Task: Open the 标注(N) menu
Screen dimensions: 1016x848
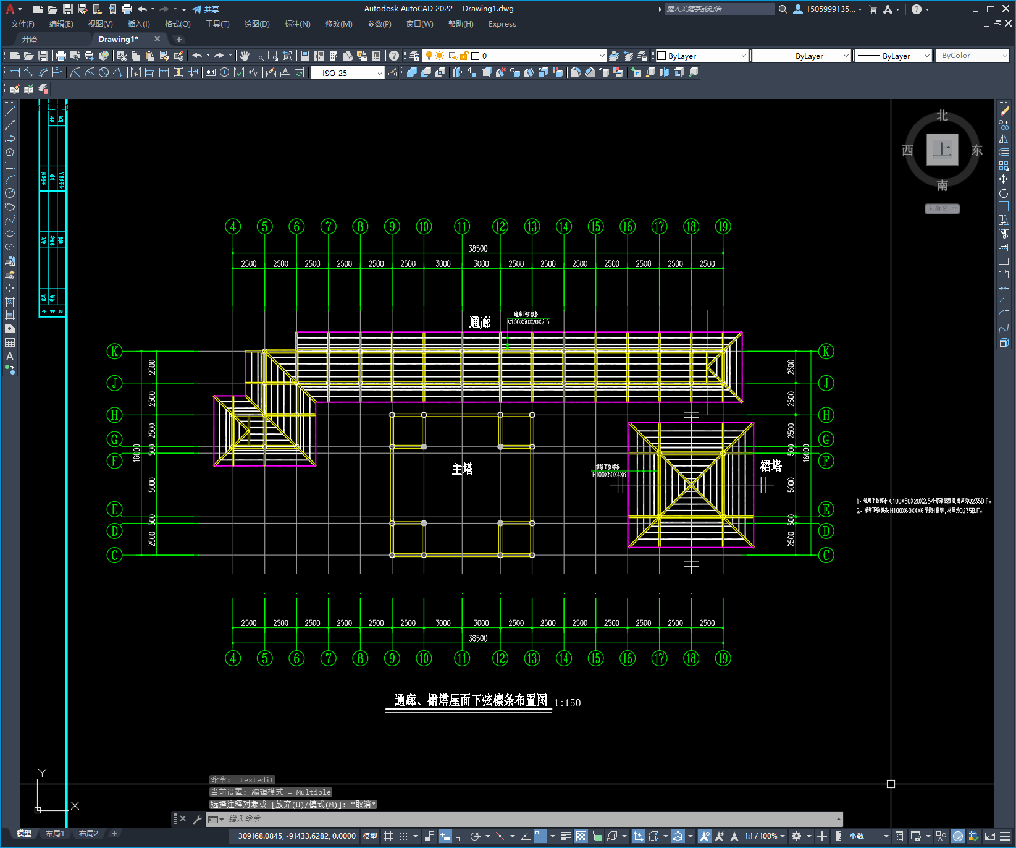Action: coord(297,24)
